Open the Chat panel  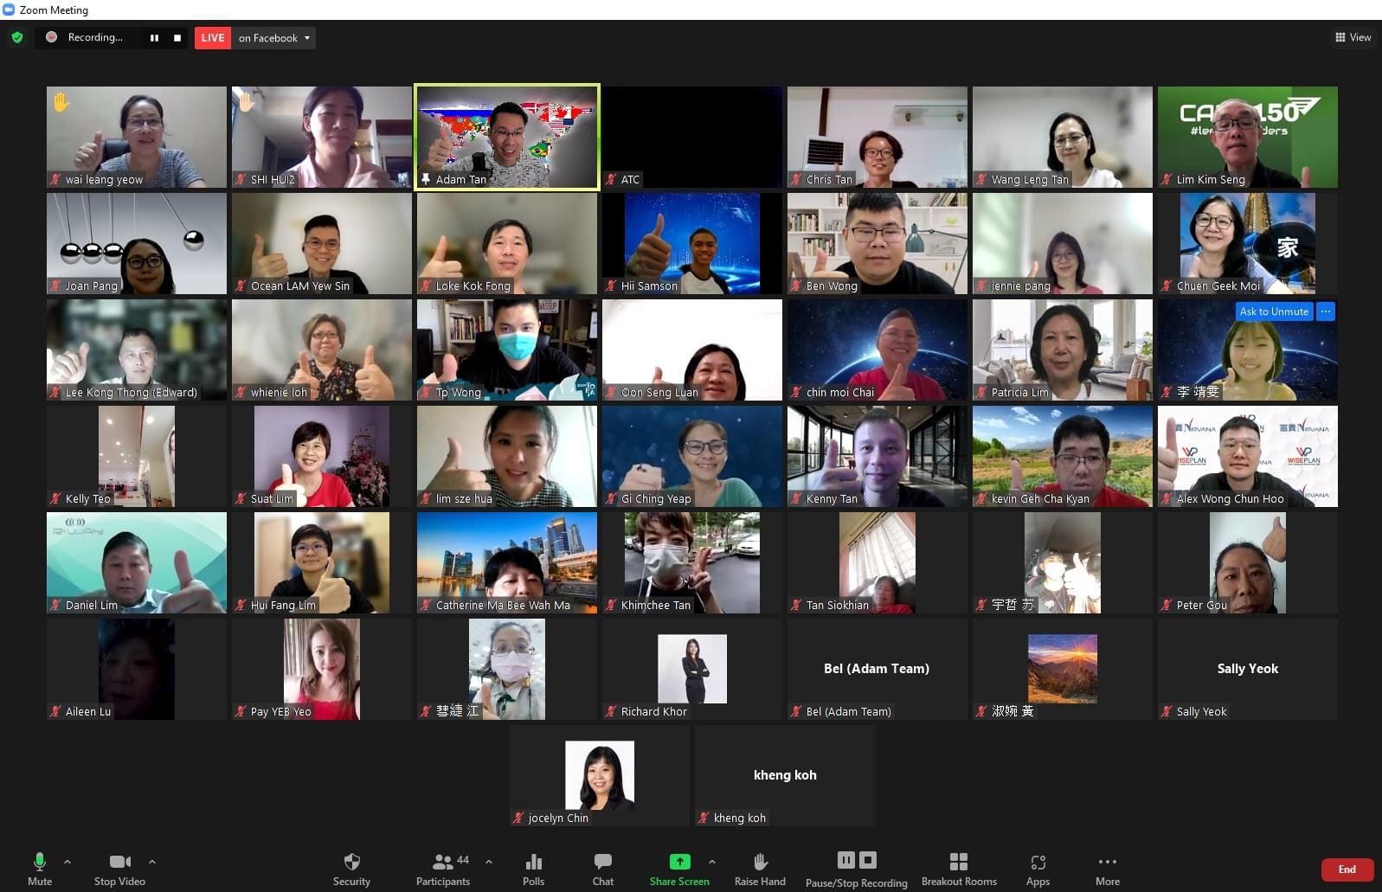coord(603,868)
